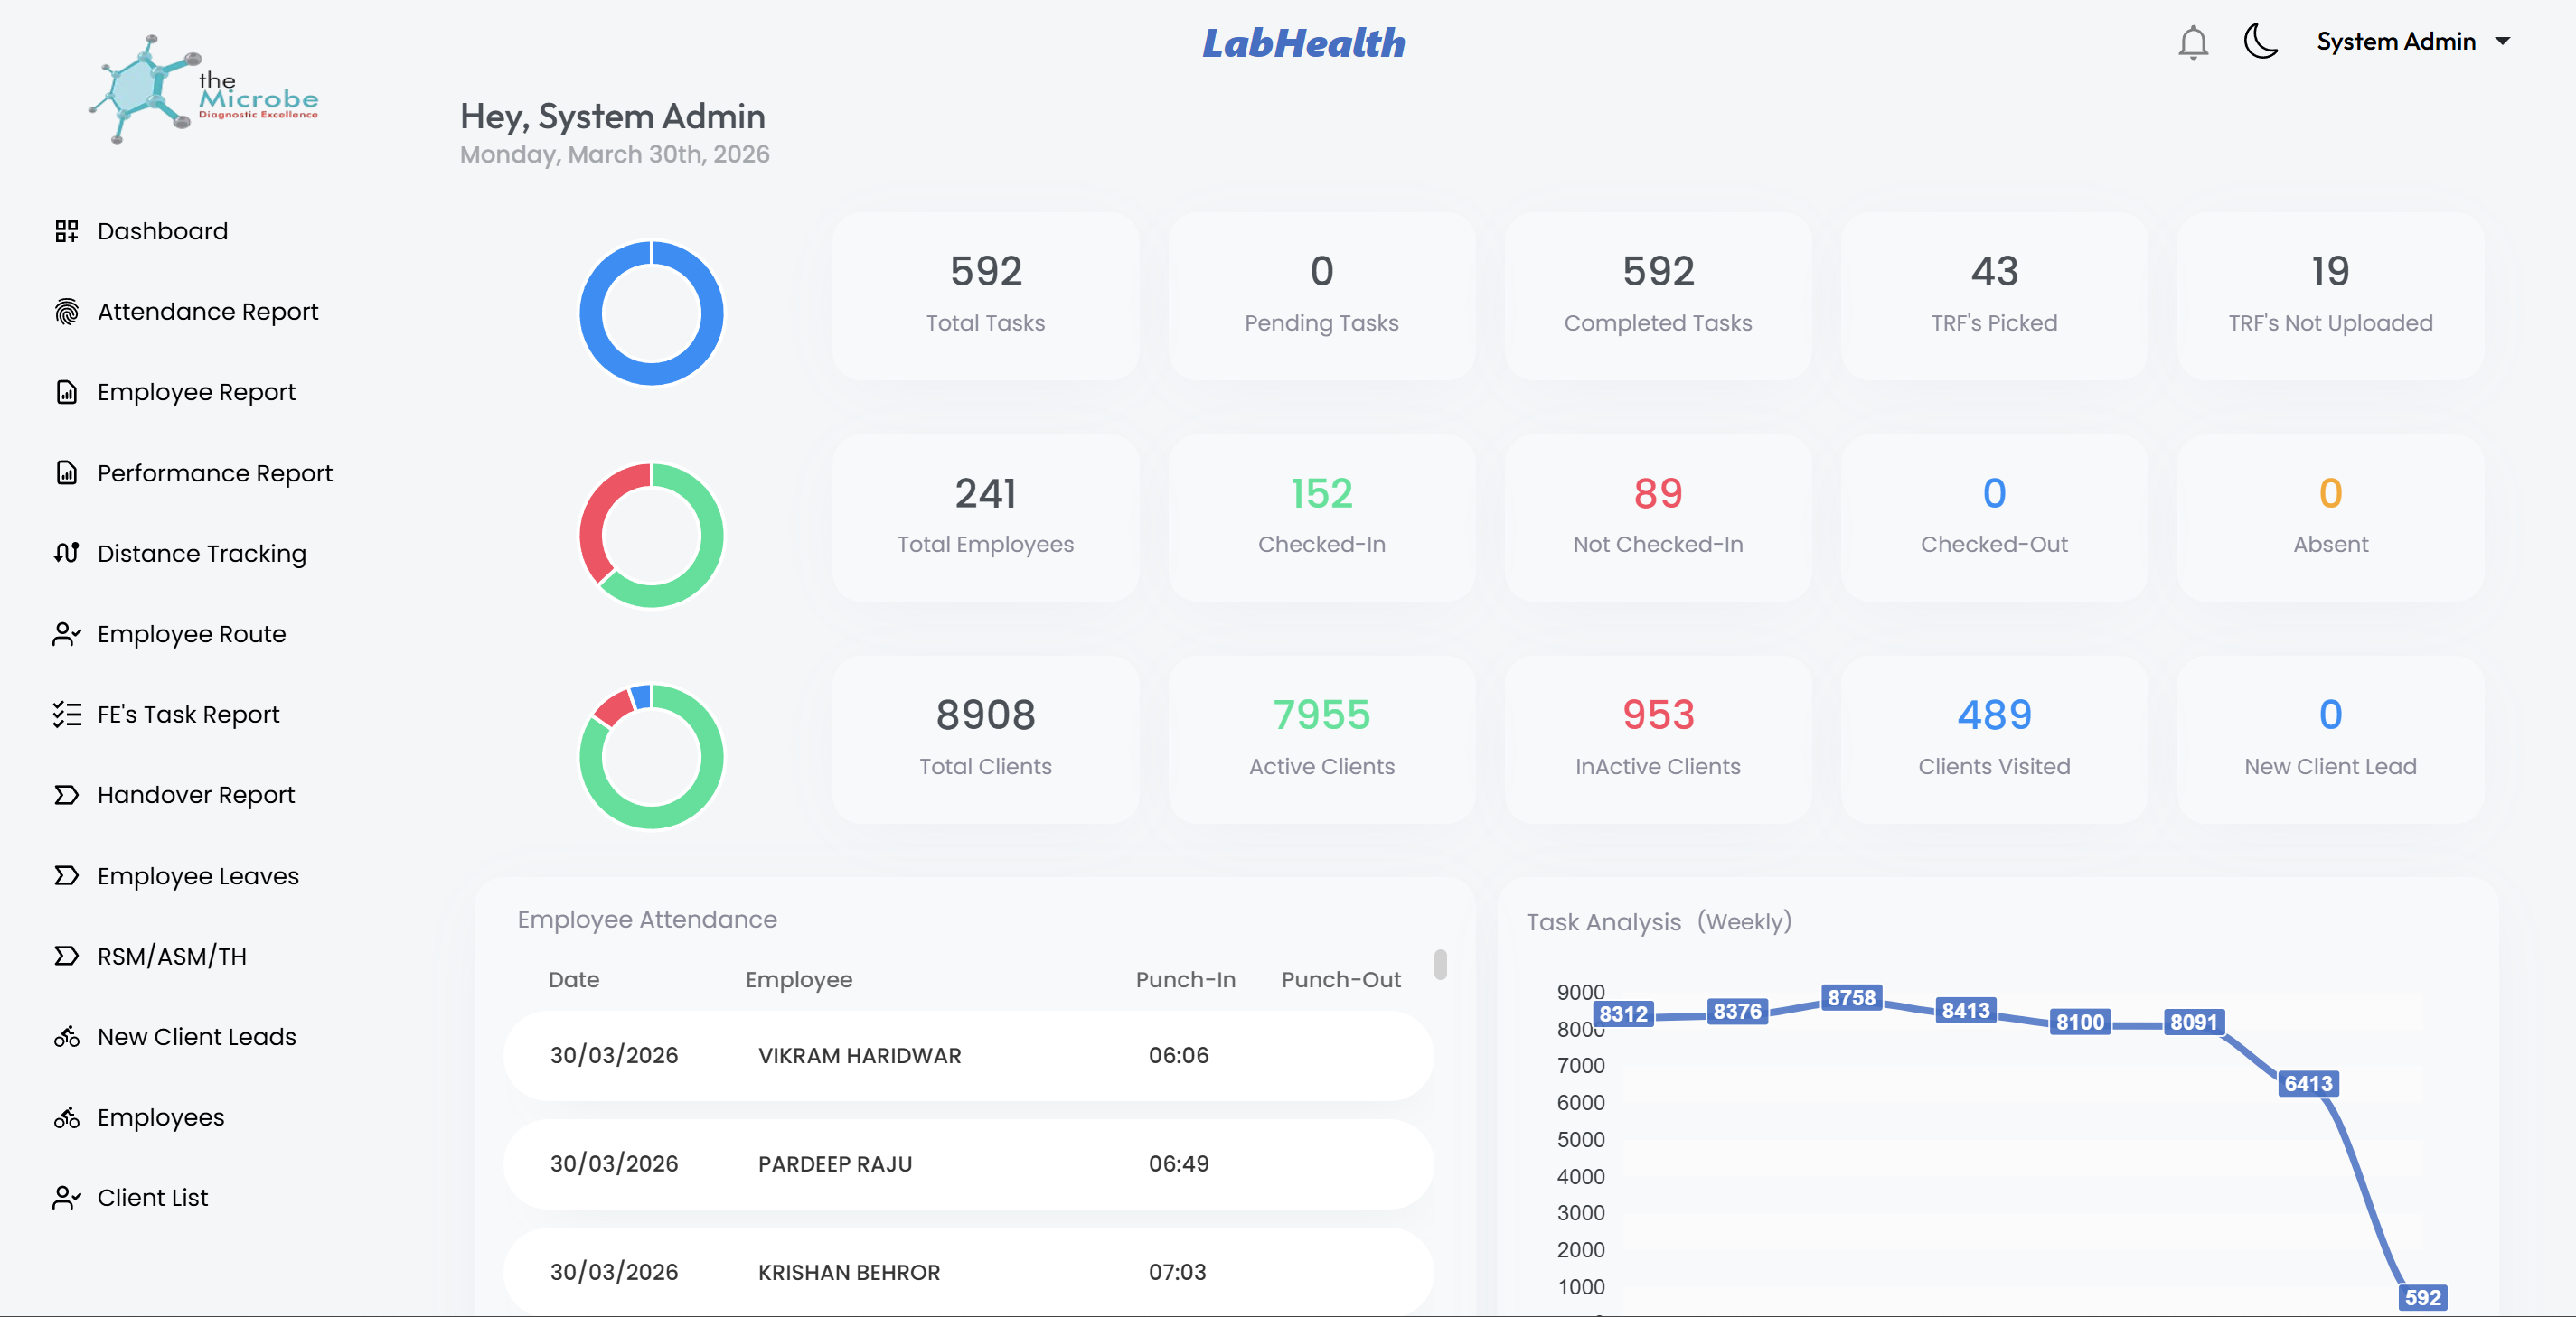Open the New Client Leads menu item

pos(196,1037)
